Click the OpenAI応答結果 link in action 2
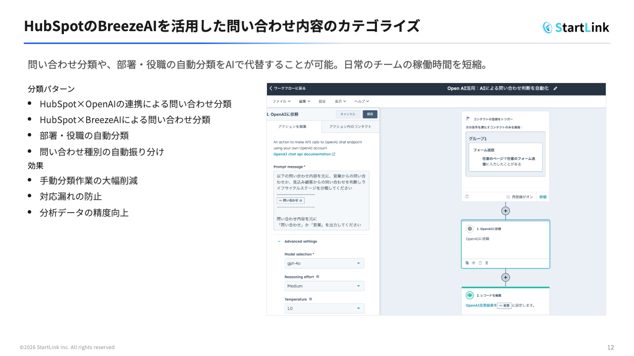 coord(479,306)
